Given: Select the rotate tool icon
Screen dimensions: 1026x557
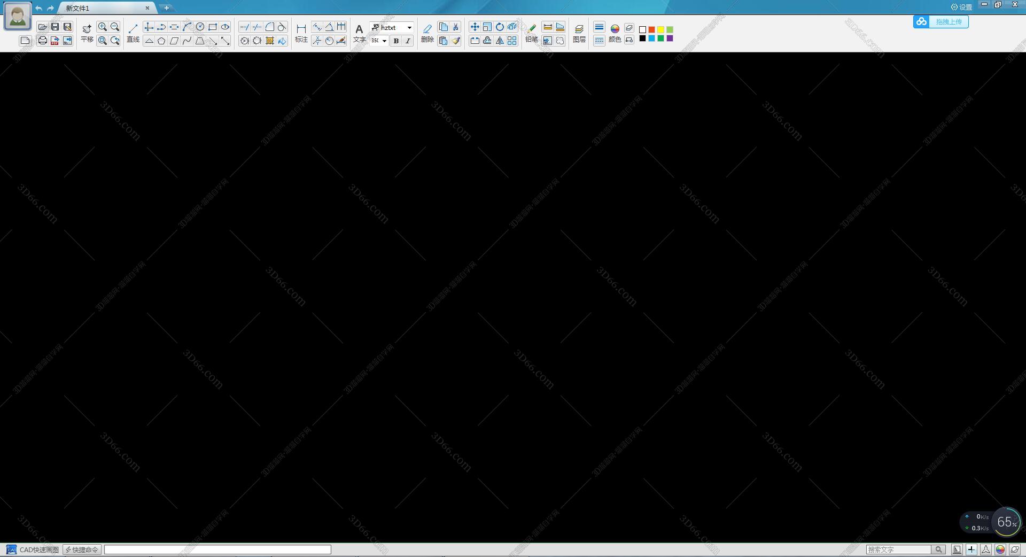Looking at the screenshot, I should [x=500, y=27].
